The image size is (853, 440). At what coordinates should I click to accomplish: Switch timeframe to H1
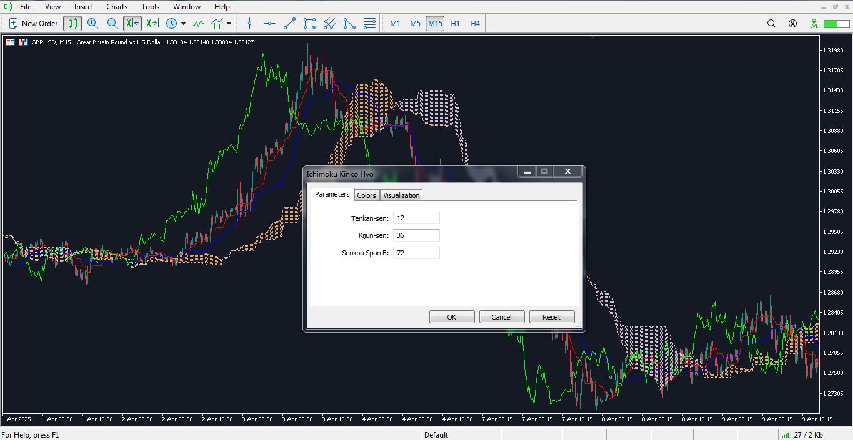click(455, 24)
